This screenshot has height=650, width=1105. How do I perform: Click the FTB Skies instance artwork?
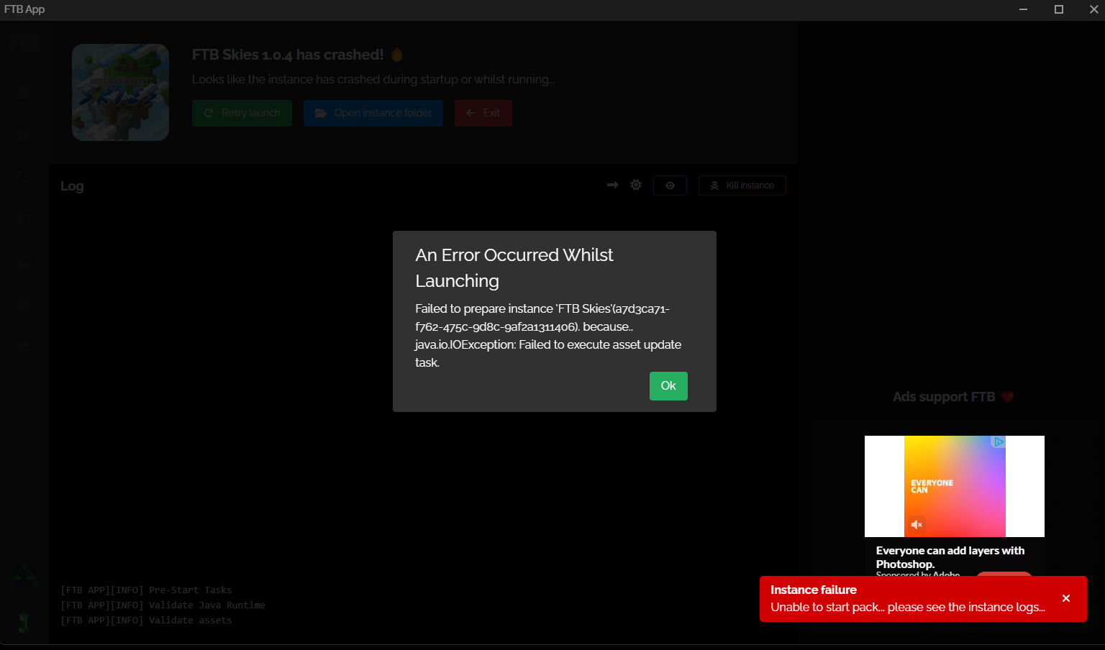120,92
